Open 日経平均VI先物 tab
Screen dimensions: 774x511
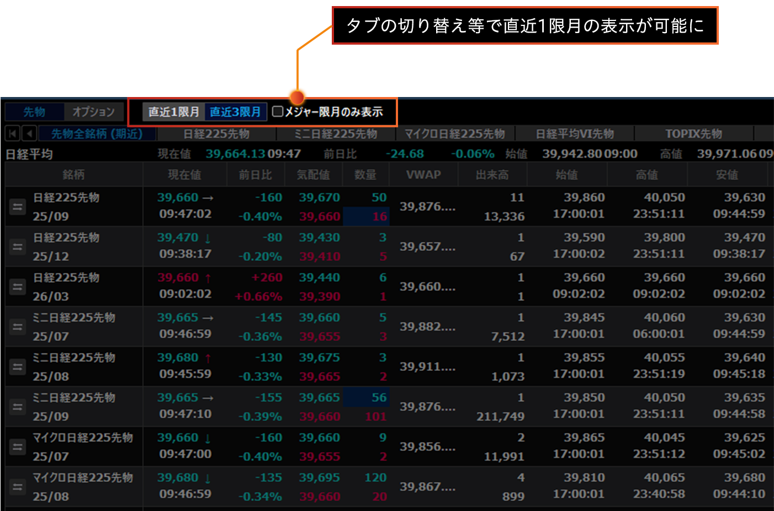(x=575, y=134)
